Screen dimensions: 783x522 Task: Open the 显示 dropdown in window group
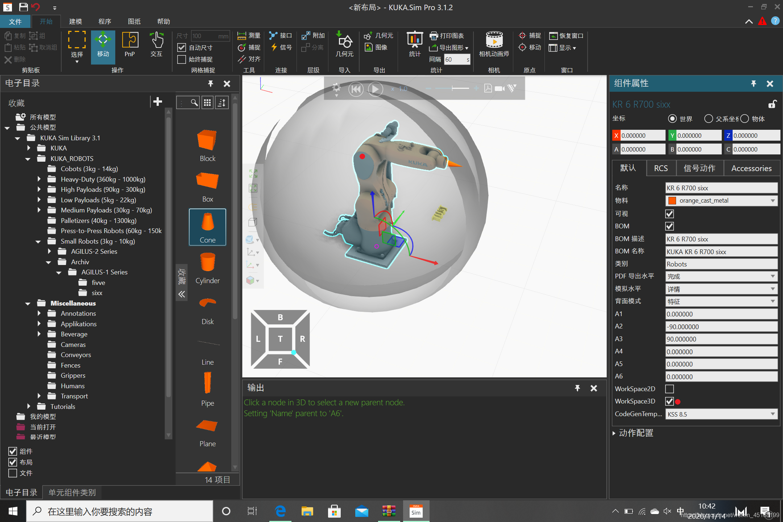pyautogui.click(x=563, y=47)
